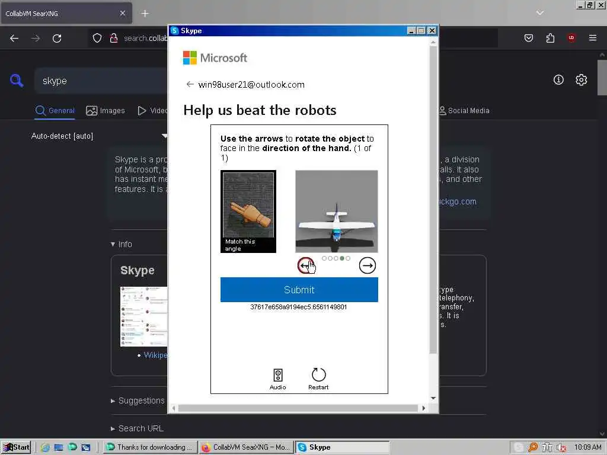Click the SearXNG magnifier search icon

(17, 81)
